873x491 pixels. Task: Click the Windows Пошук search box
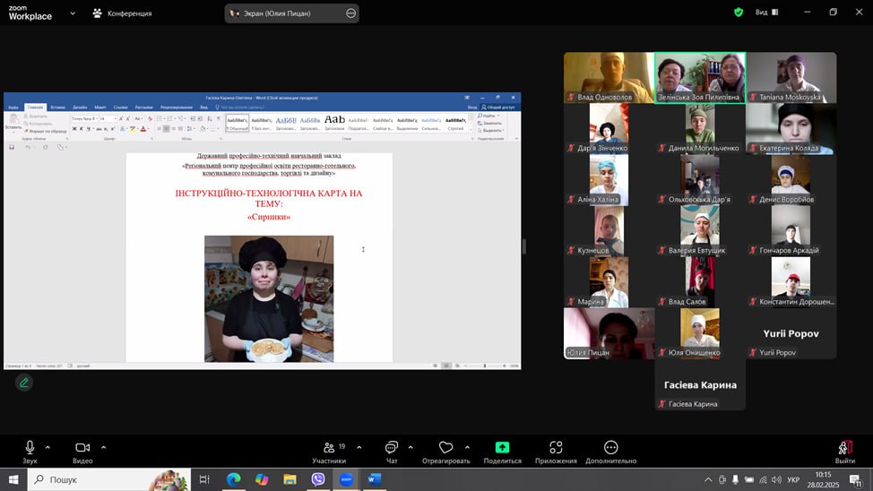coord(108,479)
